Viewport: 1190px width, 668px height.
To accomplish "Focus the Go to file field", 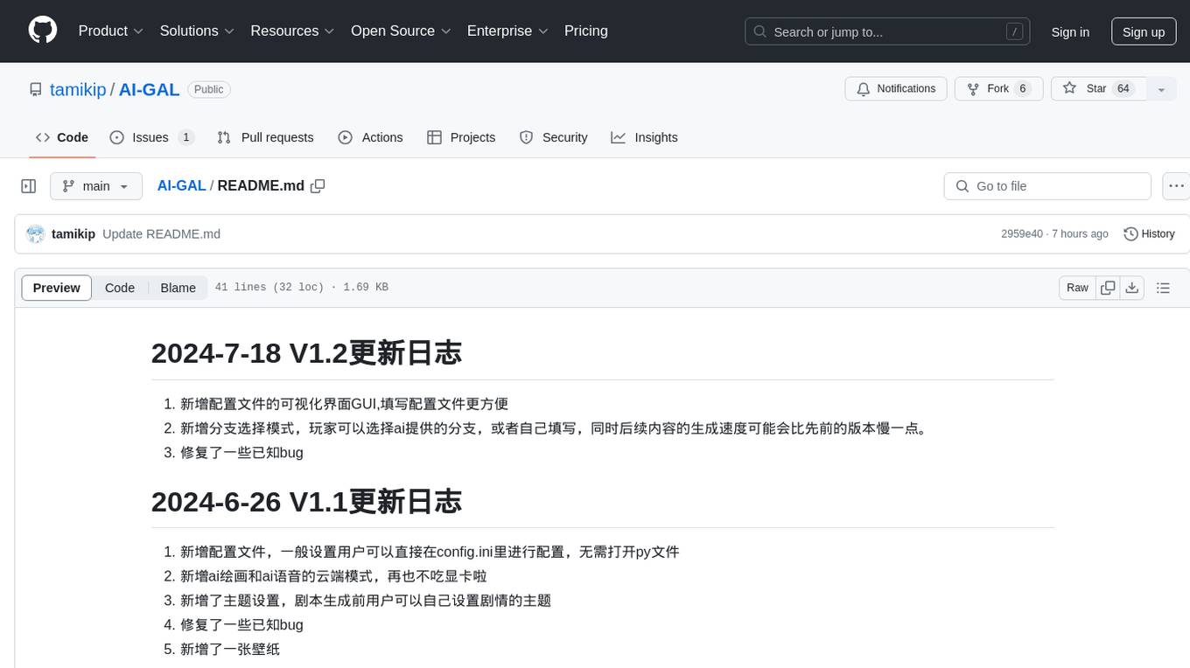I will point(1047,186).
